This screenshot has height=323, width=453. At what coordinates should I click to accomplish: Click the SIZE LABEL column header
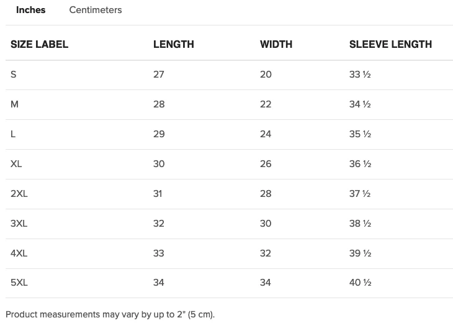point(39,44)
